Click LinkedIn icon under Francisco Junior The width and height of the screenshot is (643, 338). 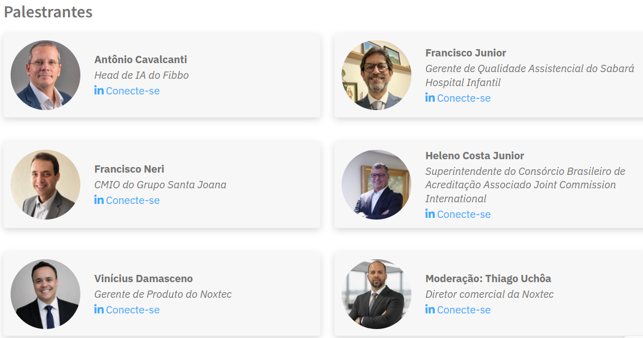pos(430,98)
